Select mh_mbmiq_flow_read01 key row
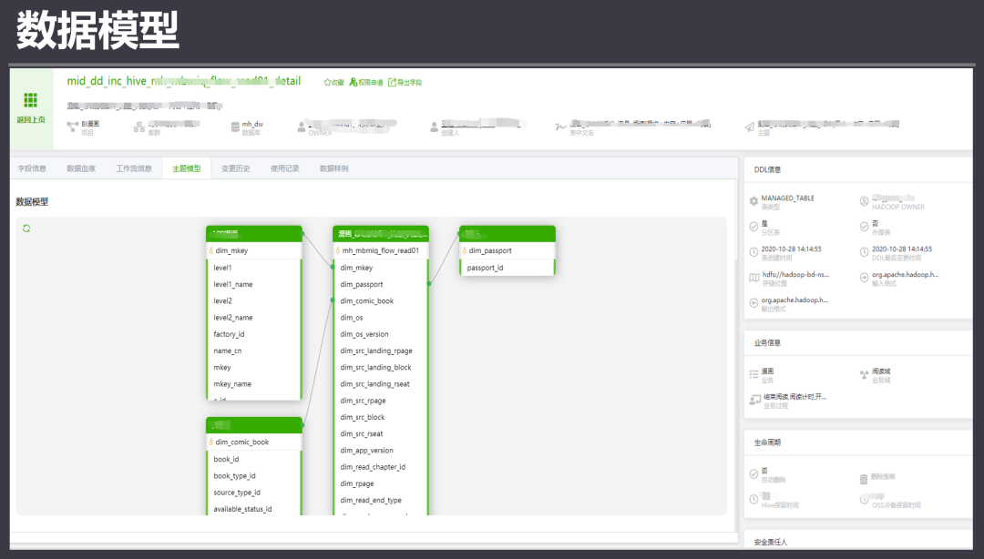984x559 pixels. tap(380, 250)
